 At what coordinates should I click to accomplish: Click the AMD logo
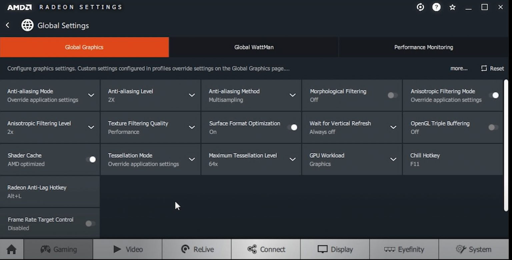pyautogui.click(x=19, y=7)
